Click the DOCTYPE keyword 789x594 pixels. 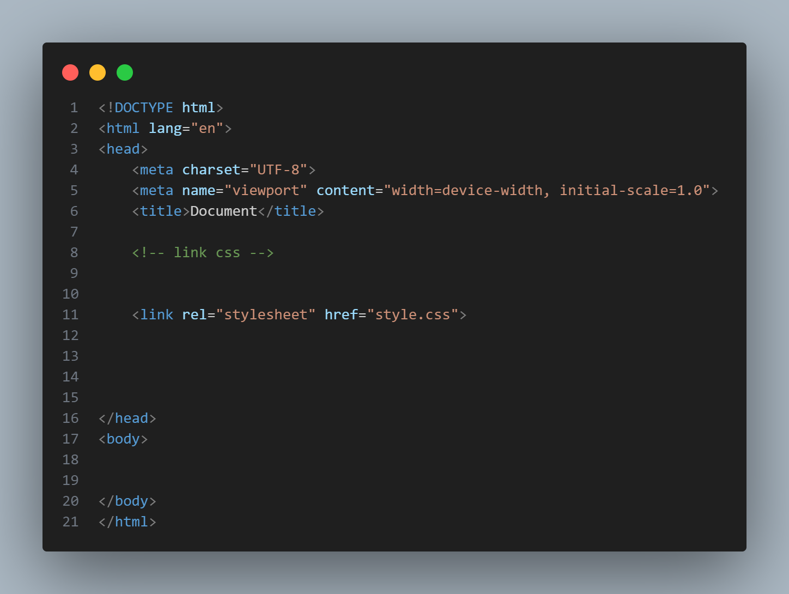coord(143,108)
